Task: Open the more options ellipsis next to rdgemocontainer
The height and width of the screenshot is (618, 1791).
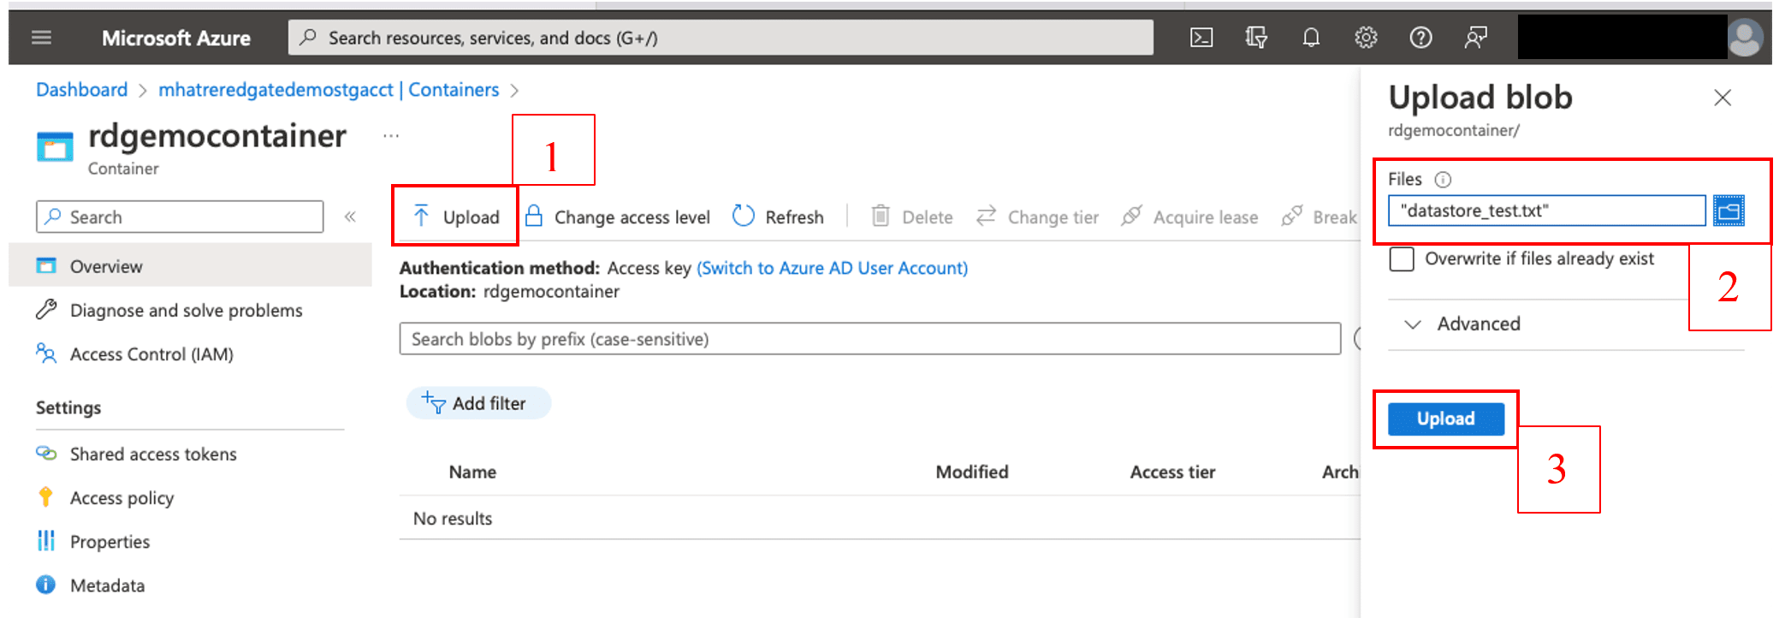Action: pos(391,135)
